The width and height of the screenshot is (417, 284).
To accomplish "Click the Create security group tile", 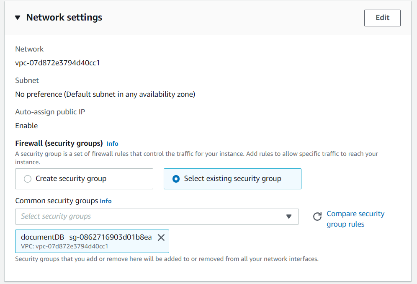I will click(x=84, y=178).
